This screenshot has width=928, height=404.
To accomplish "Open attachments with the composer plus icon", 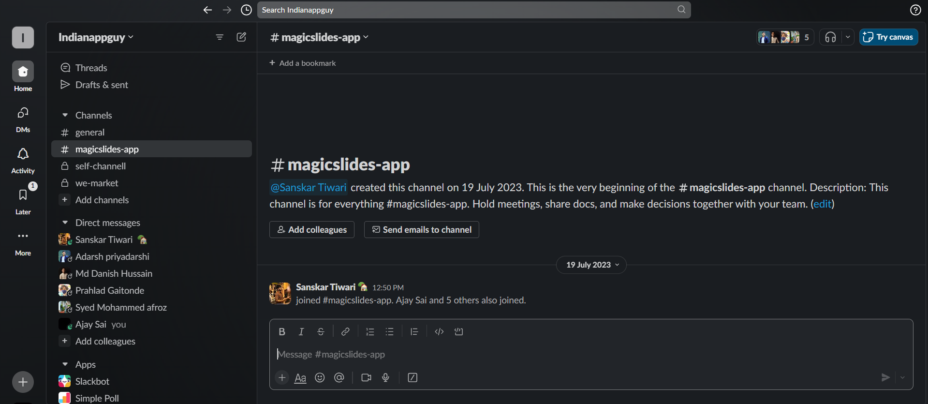I will coord(282,377).
